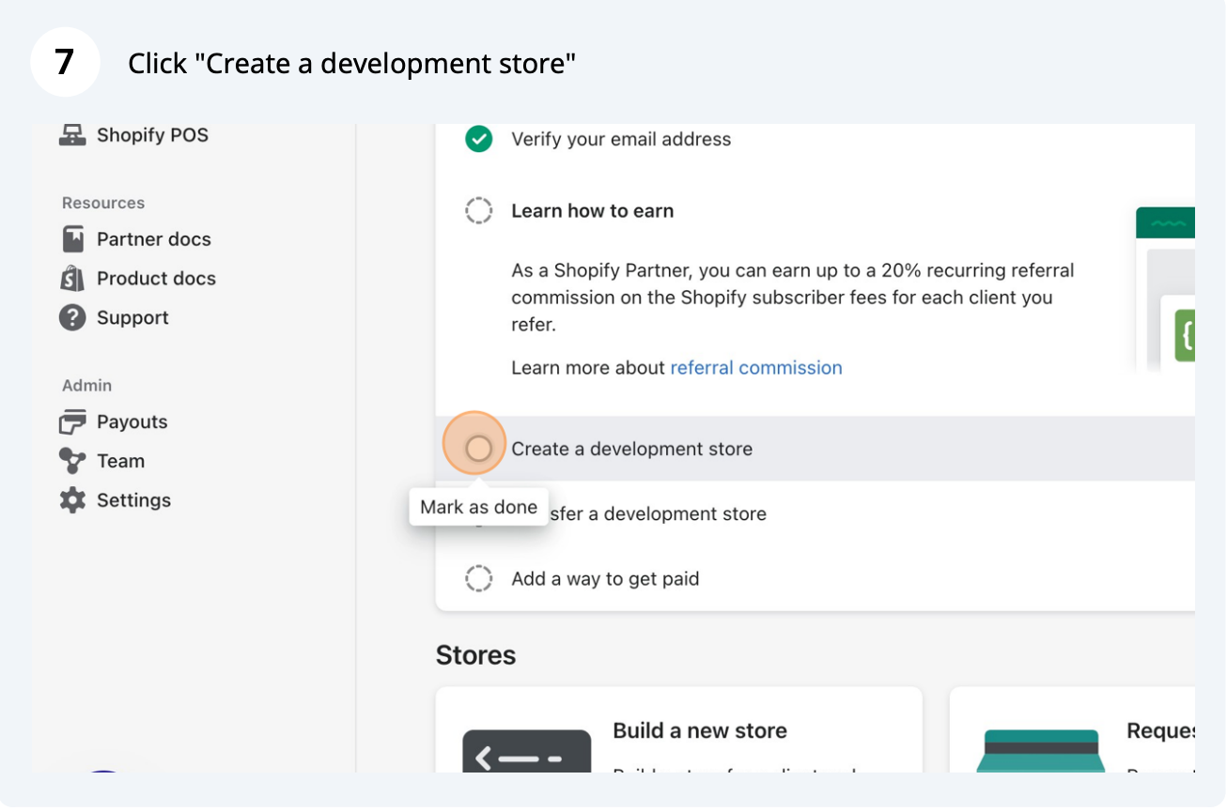1227x811 pixels.
Task: Click the Admin section label
Action: (x=86, y=386)
